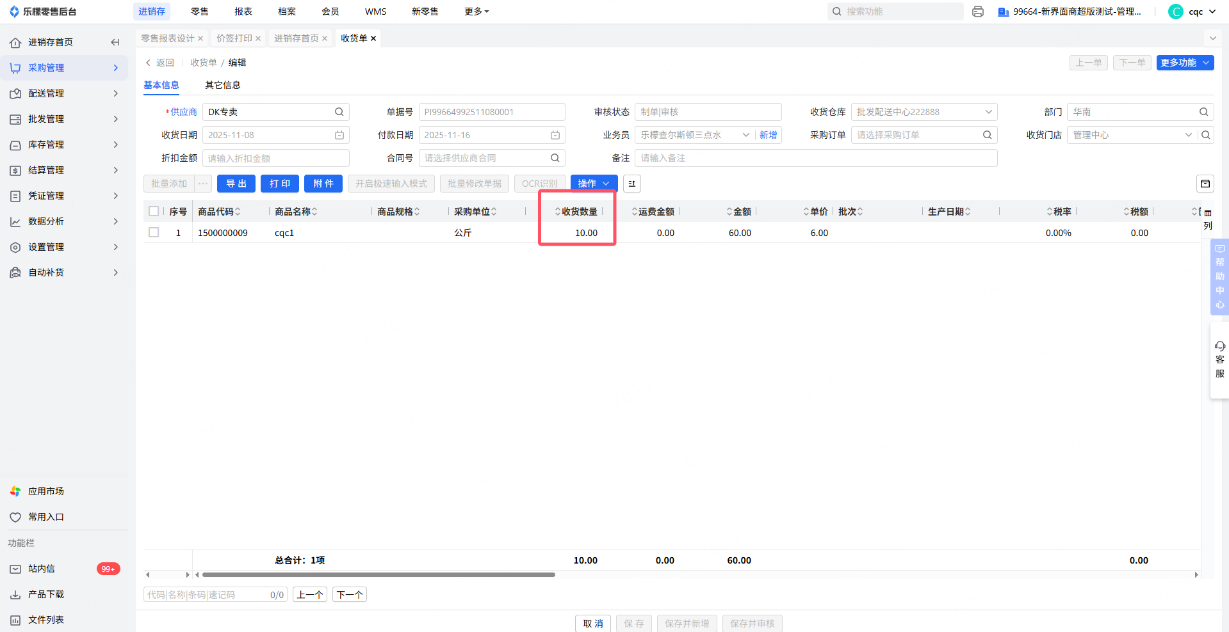The width and height of the screenshot is (1229, 632).
Task: Open the 站内信 messages icon
Action: coord(15,569)
